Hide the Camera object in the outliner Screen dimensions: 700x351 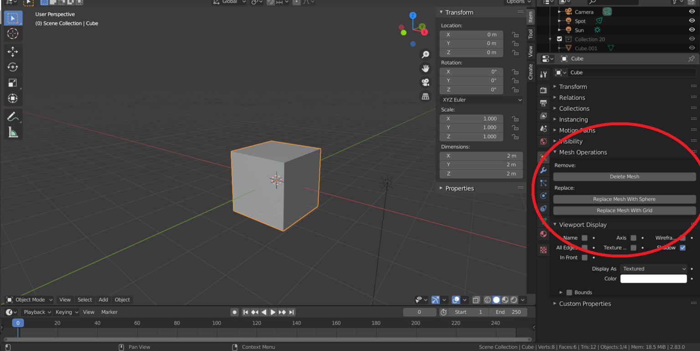tap(692, 11)
